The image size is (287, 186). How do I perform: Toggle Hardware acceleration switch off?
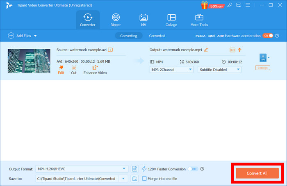268,36
